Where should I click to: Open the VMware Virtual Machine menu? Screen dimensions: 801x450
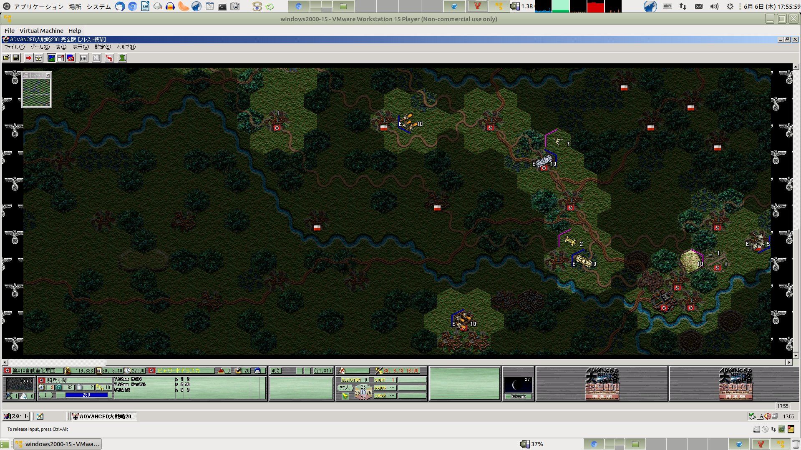pos(41,31)
